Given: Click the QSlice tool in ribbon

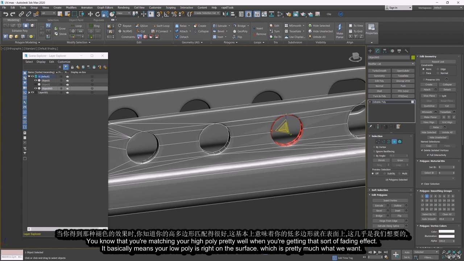Looking at the screenshot, I should tap(141, 26).
